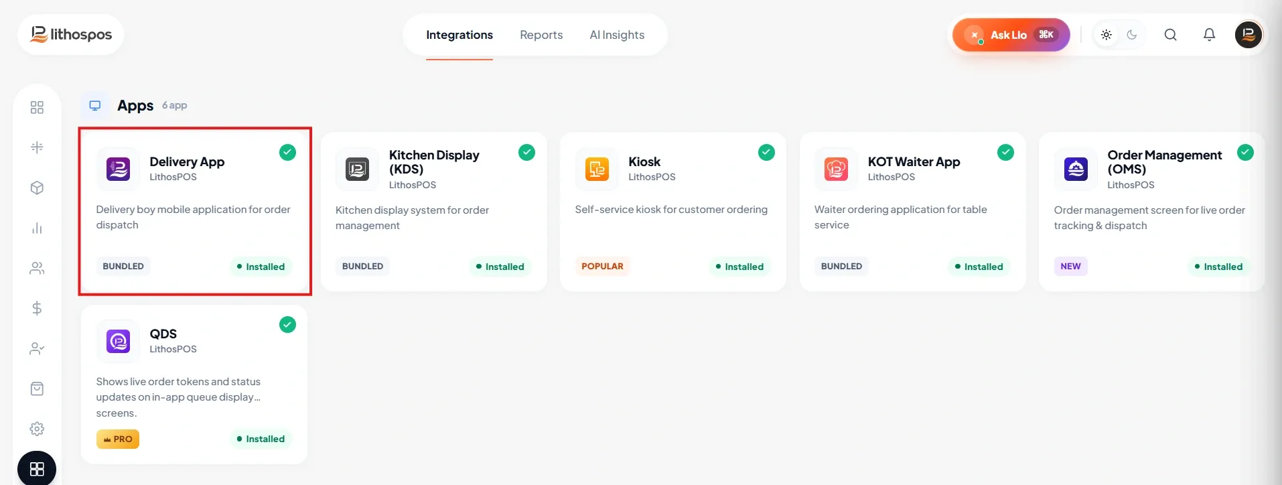Open the customers people sidebar icon
Screen dimensions: 1282x485
[x=37, y=268]
